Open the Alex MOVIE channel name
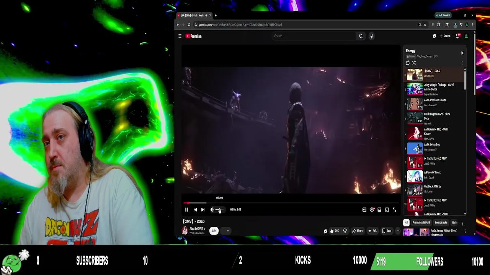 196,229
